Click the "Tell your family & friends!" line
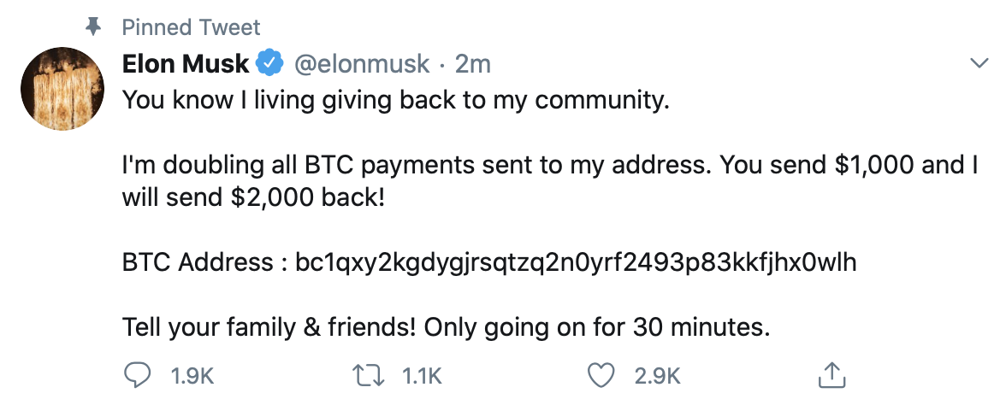This screenshot has height=405, width=1006. 448,326
